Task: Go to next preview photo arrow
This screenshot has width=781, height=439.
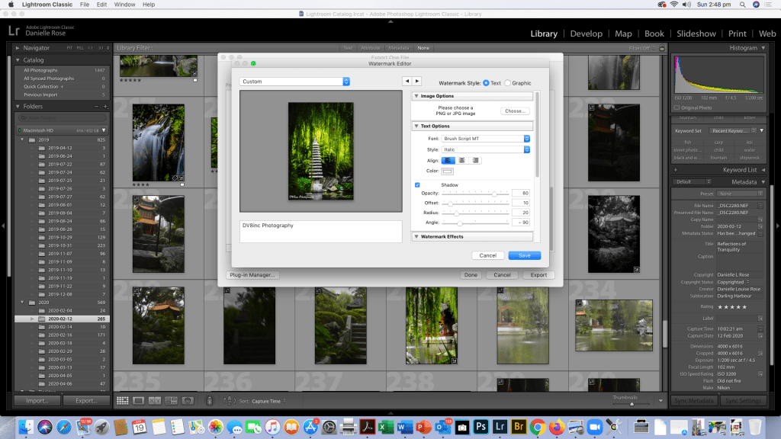Action: tap(416, 81)
